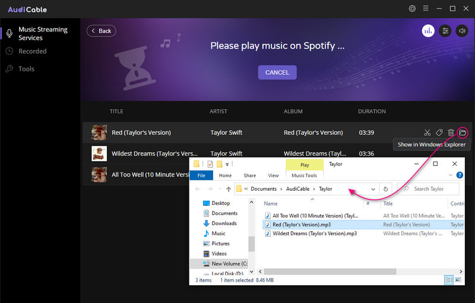
Task: Switch Explorer to details view icon
Action: (x=449, y=280)
